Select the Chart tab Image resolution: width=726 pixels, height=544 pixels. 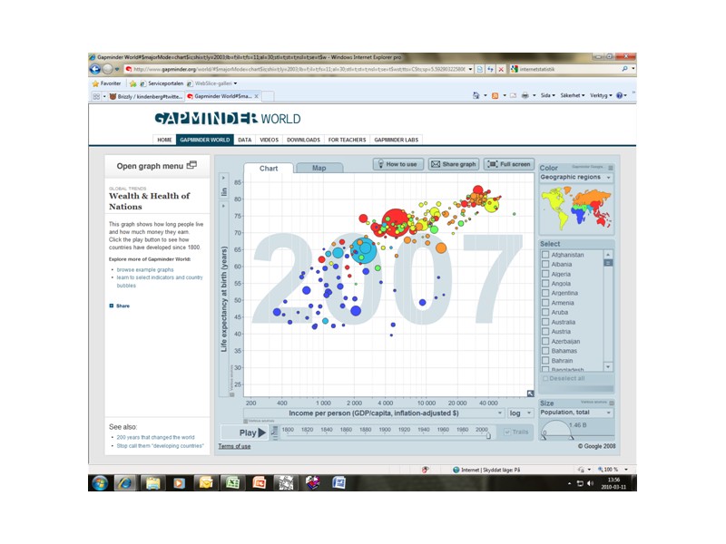[x=269, y=169]
